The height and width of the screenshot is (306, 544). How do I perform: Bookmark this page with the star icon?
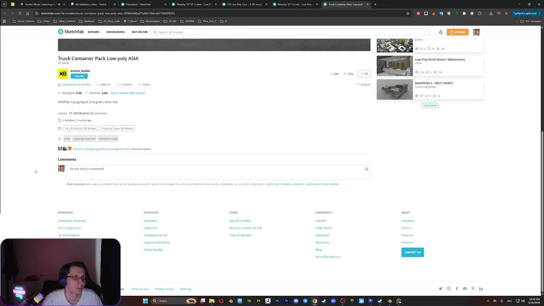click(x=408, y=13)
